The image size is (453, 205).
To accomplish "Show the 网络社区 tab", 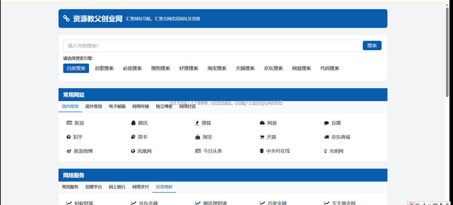I will coord(187,107).
